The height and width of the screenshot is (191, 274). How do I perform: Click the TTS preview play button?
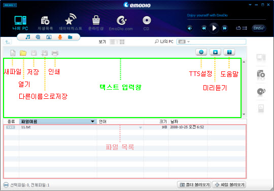pyautogui.click(x=215, y=52)
